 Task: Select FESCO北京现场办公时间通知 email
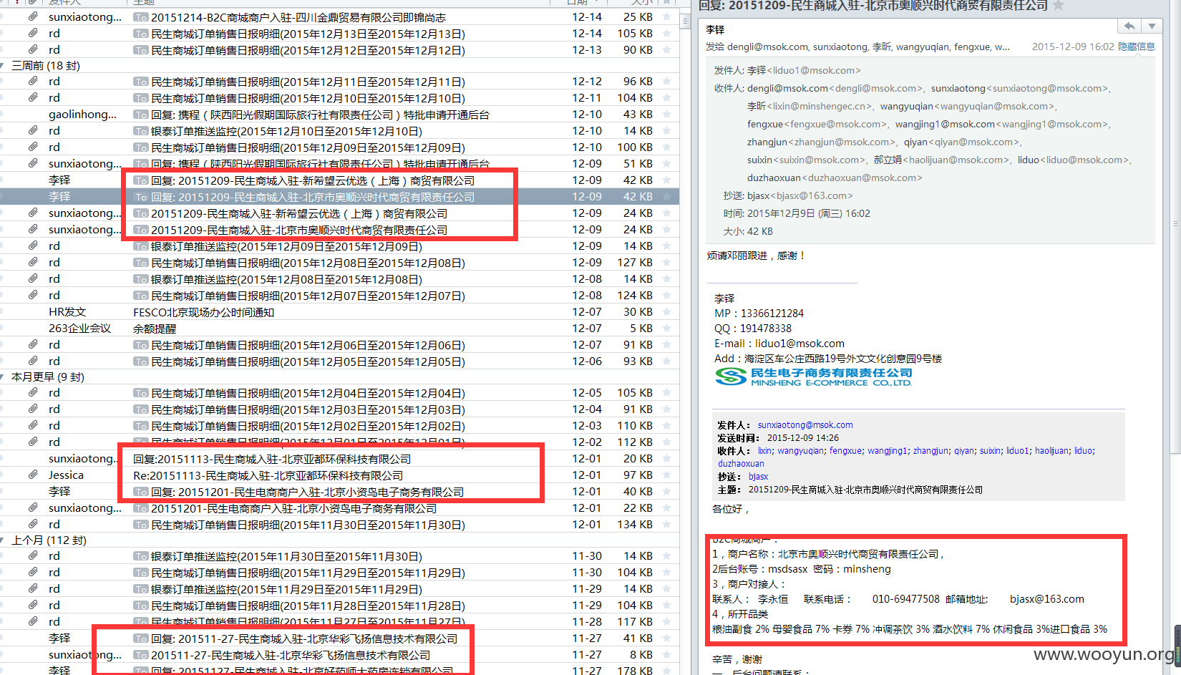[339, 312]
